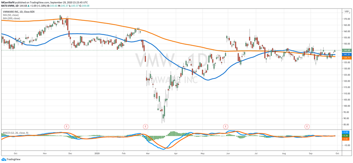The height and width of the screenshot is (163, 353).
Task: Click the 141.31 blue MA price tag
Action: [347, 54]
